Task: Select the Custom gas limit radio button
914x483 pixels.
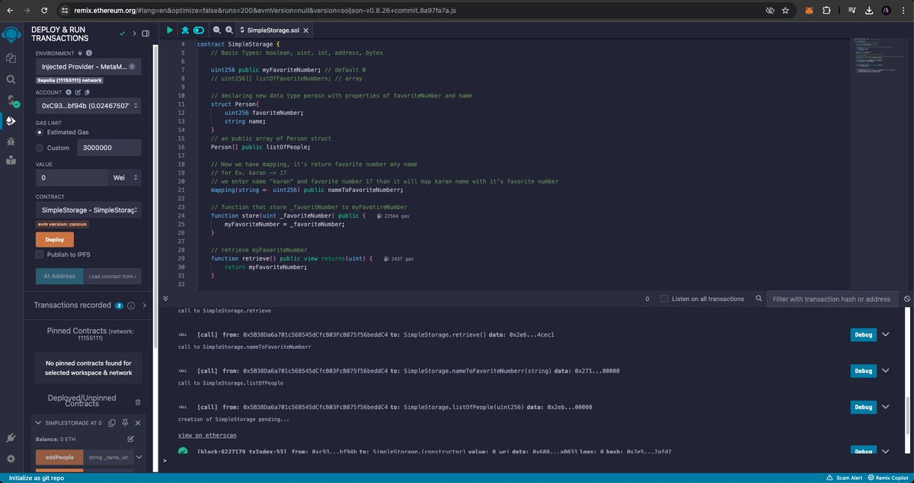Action: pos(40,148)
